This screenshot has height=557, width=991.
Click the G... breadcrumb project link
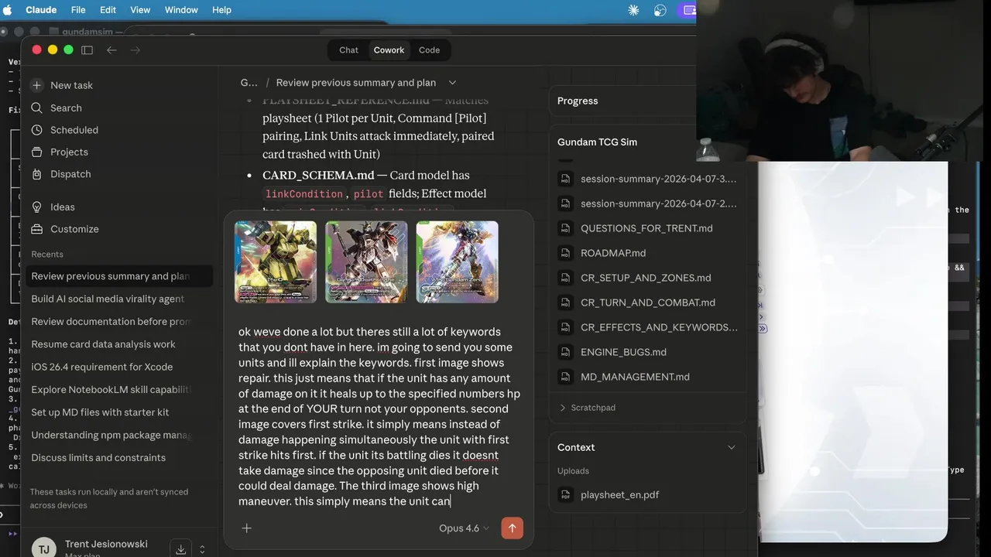[x=249, y=83]
